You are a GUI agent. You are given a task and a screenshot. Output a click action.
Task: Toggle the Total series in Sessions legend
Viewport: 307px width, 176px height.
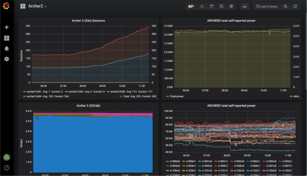click(126, 96)
